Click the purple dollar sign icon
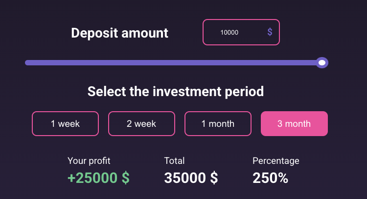Screen dimensions: 367x199 coord(270,32)
